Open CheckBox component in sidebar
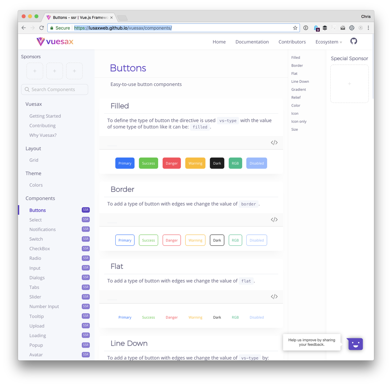 point(40,249)
